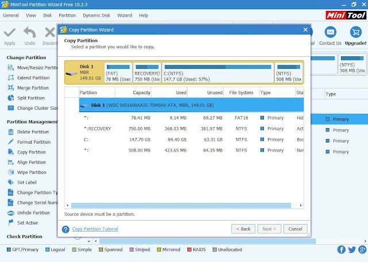
Task: Select the C:(NTFS) 147.7 GB partition block
Action: 218,73
